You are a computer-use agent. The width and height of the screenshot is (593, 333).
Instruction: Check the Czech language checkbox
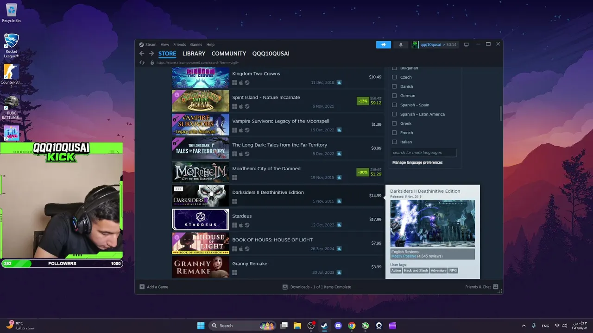[x=395, y=77]
